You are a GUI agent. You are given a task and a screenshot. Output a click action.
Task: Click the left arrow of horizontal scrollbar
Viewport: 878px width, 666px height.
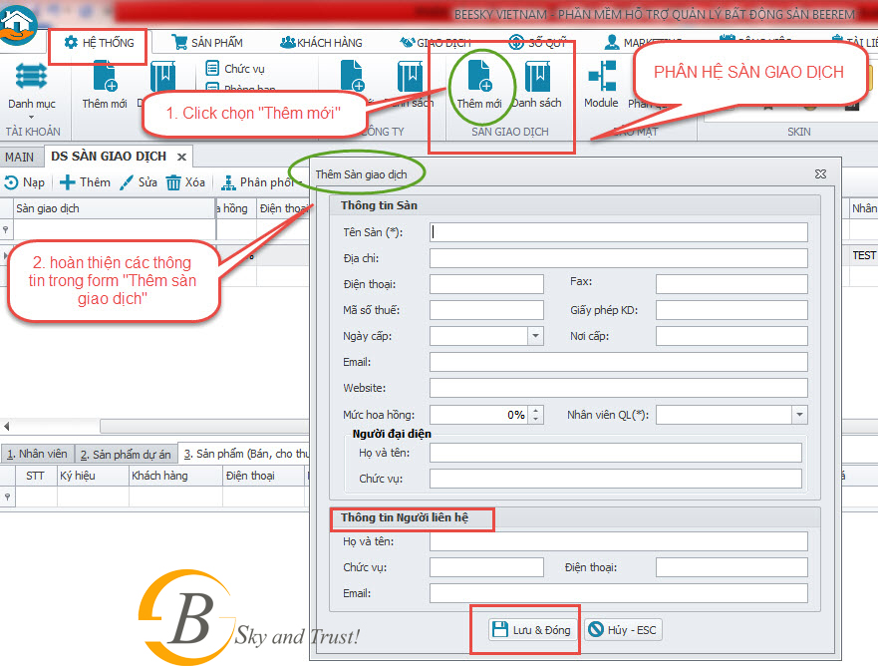pyautogui.click(x=6, y=427)
